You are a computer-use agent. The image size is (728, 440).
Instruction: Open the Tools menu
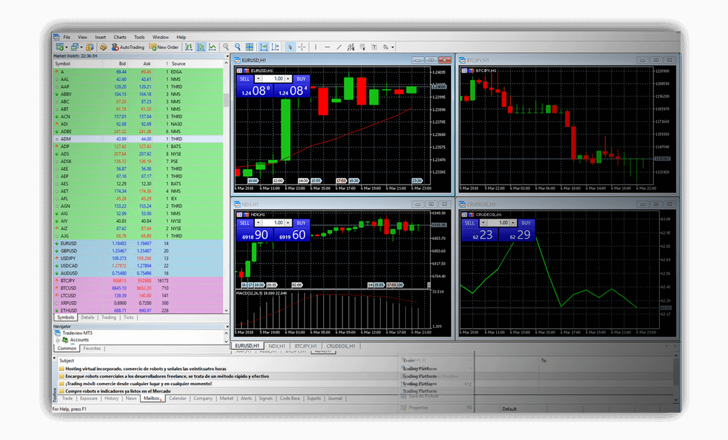(140, 37)
